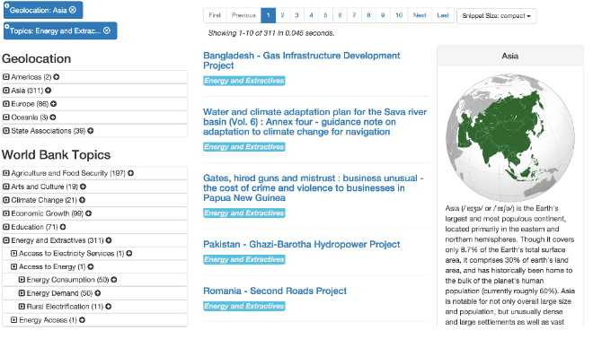Go to results page 7

354,15
